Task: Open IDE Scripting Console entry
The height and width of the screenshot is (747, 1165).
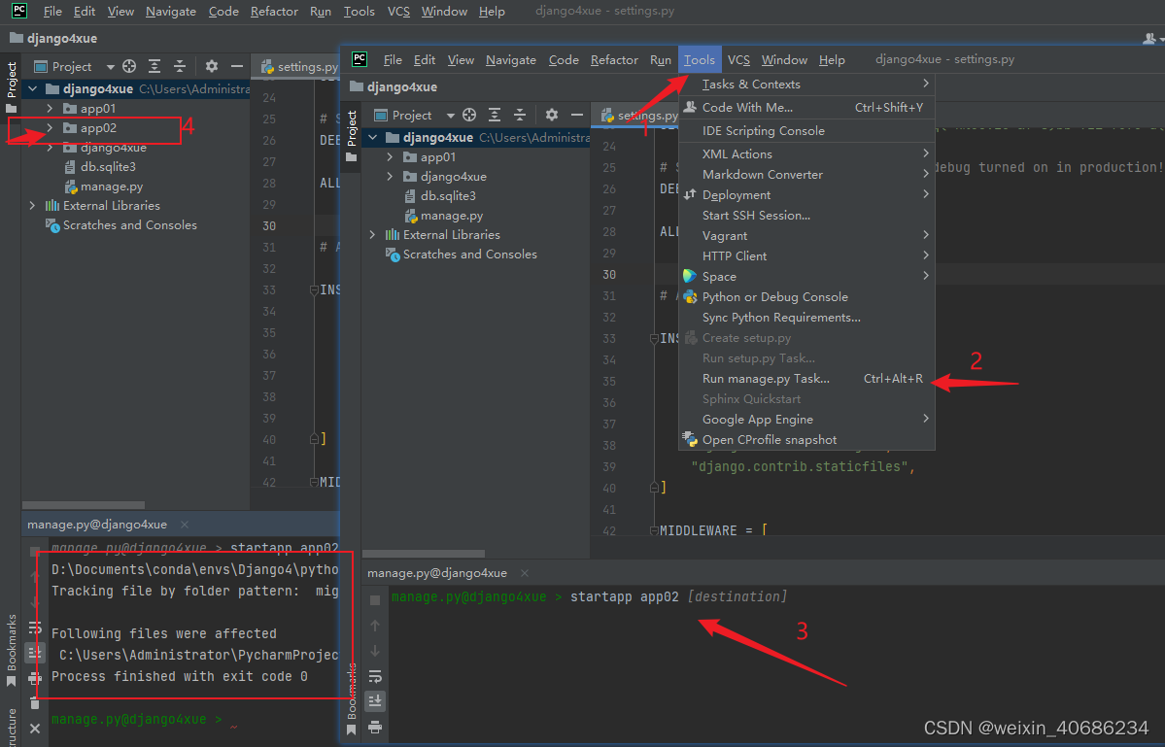Action: pyautogui.click(x=806, y=131)
